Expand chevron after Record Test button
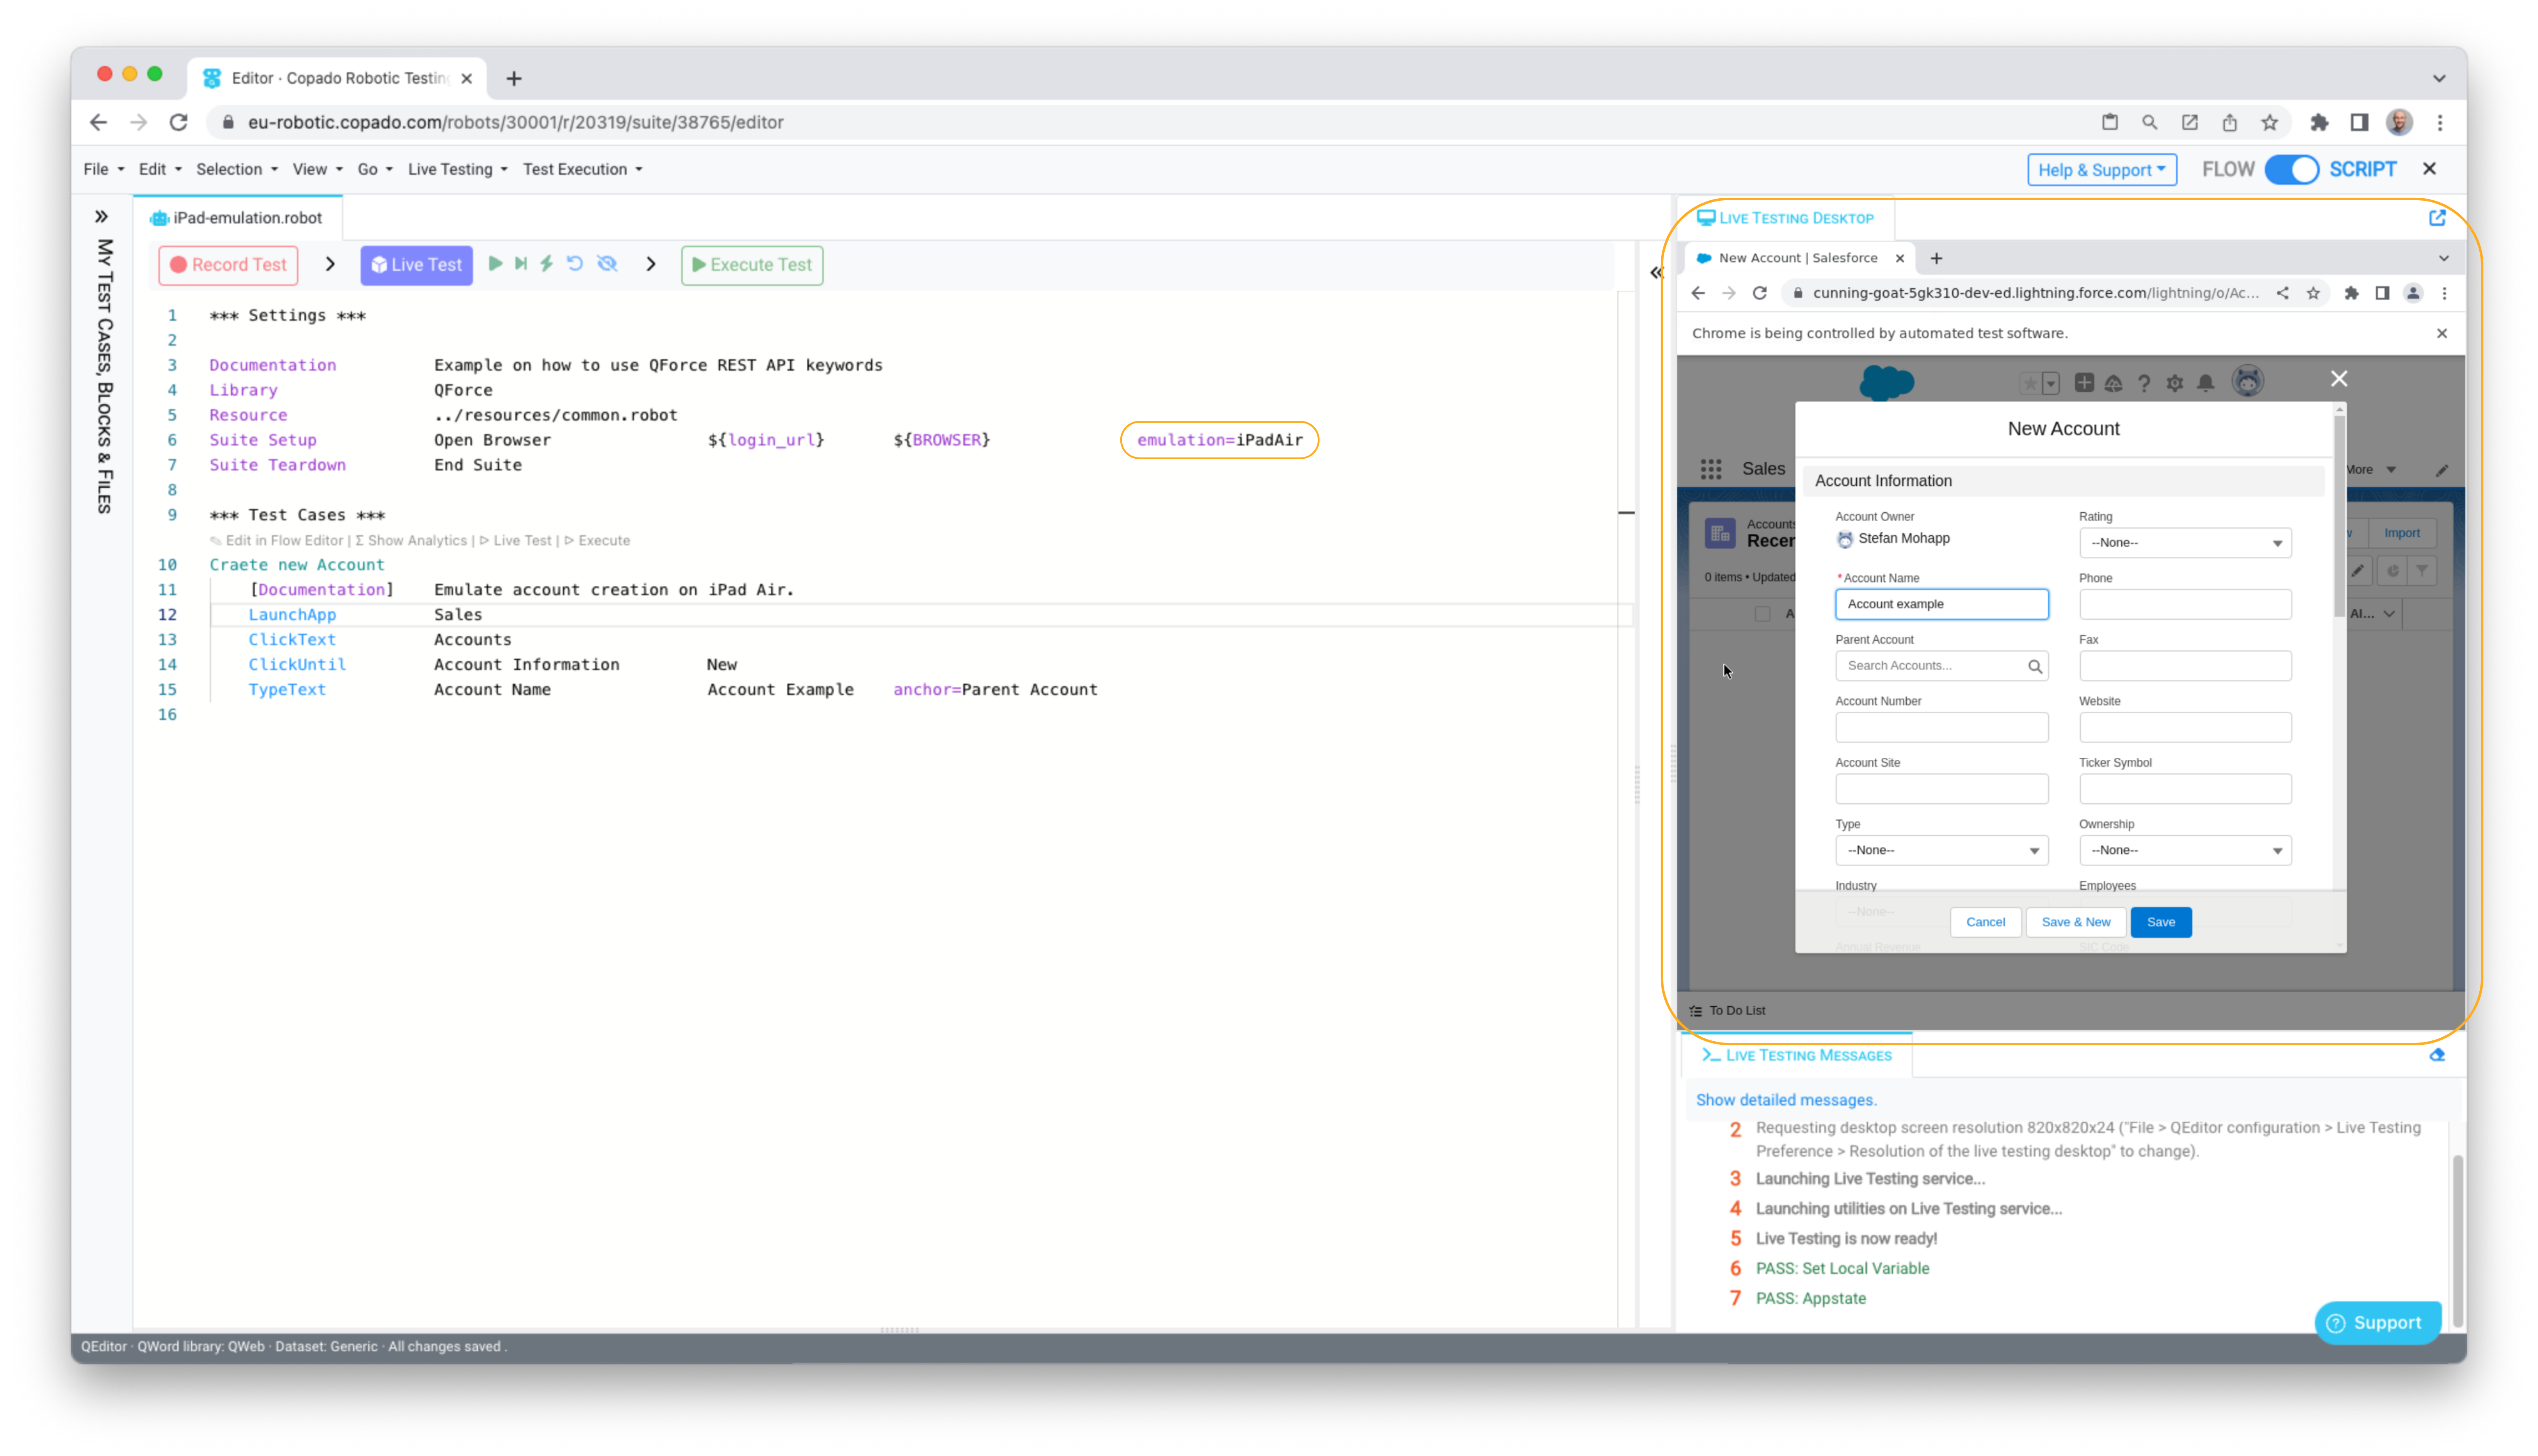 pos(330,264)
